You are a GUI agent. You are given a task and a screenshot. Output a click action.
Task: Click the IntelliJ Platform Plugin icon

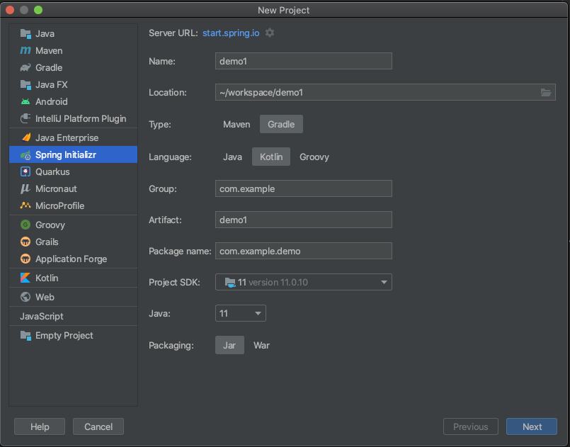pos(25,118)
